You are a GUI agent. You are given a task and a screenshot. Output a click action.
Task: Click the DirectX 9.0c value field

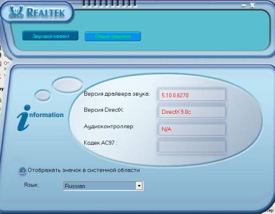click(191, 112)
